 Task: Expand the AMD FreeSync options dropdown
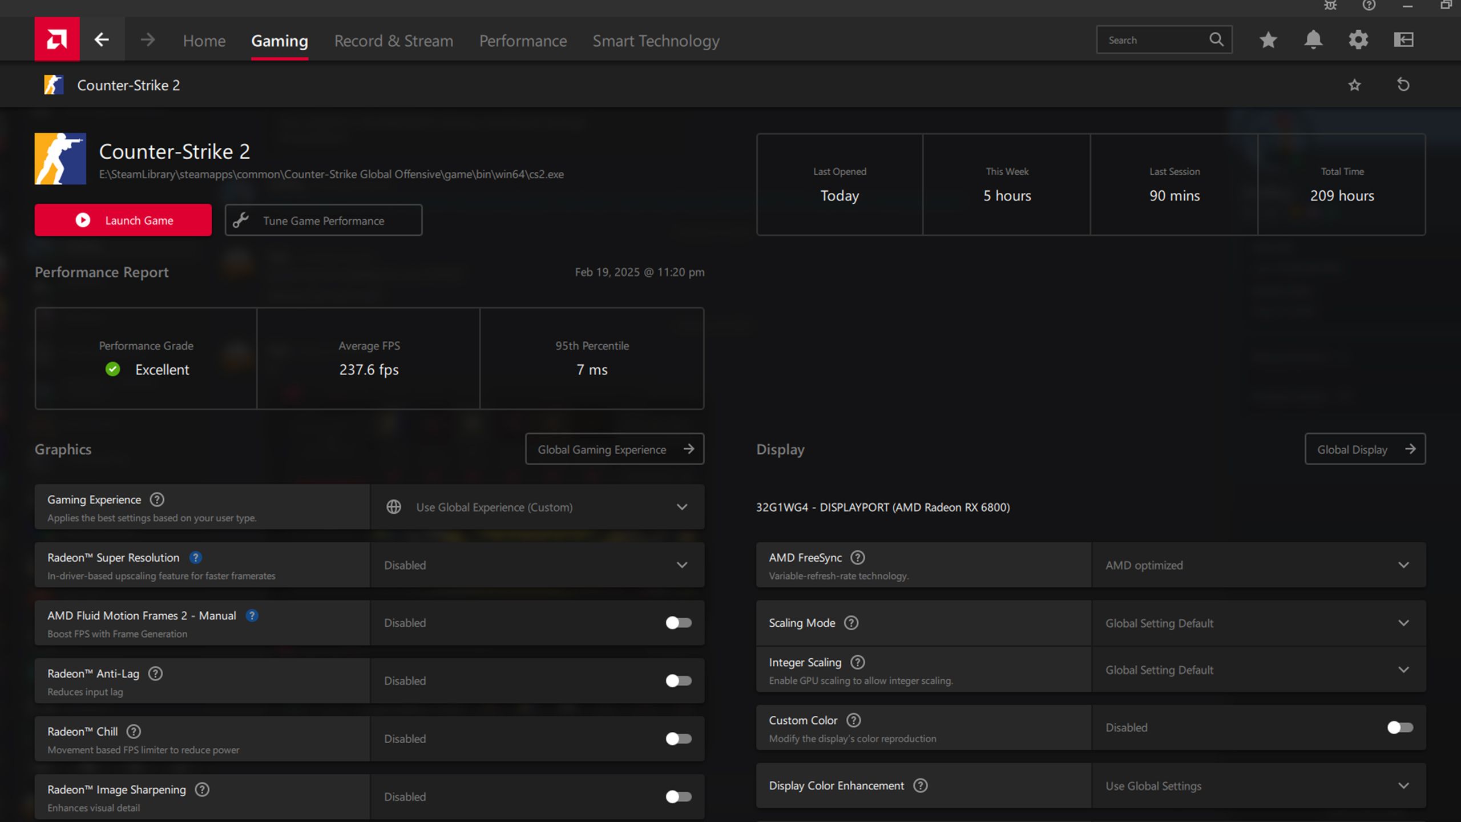pos(1403,565)
